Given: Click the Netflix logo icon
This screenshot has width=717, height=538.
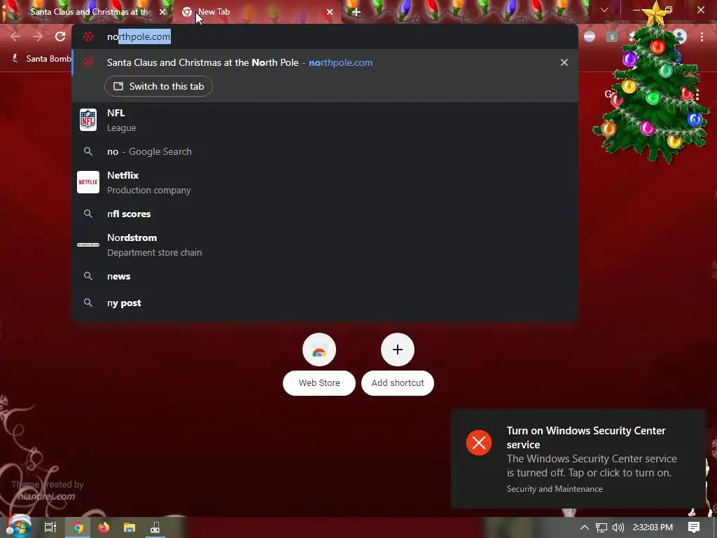Looking at the screenshot, I should pyautogui.click(x=88, y=182).
